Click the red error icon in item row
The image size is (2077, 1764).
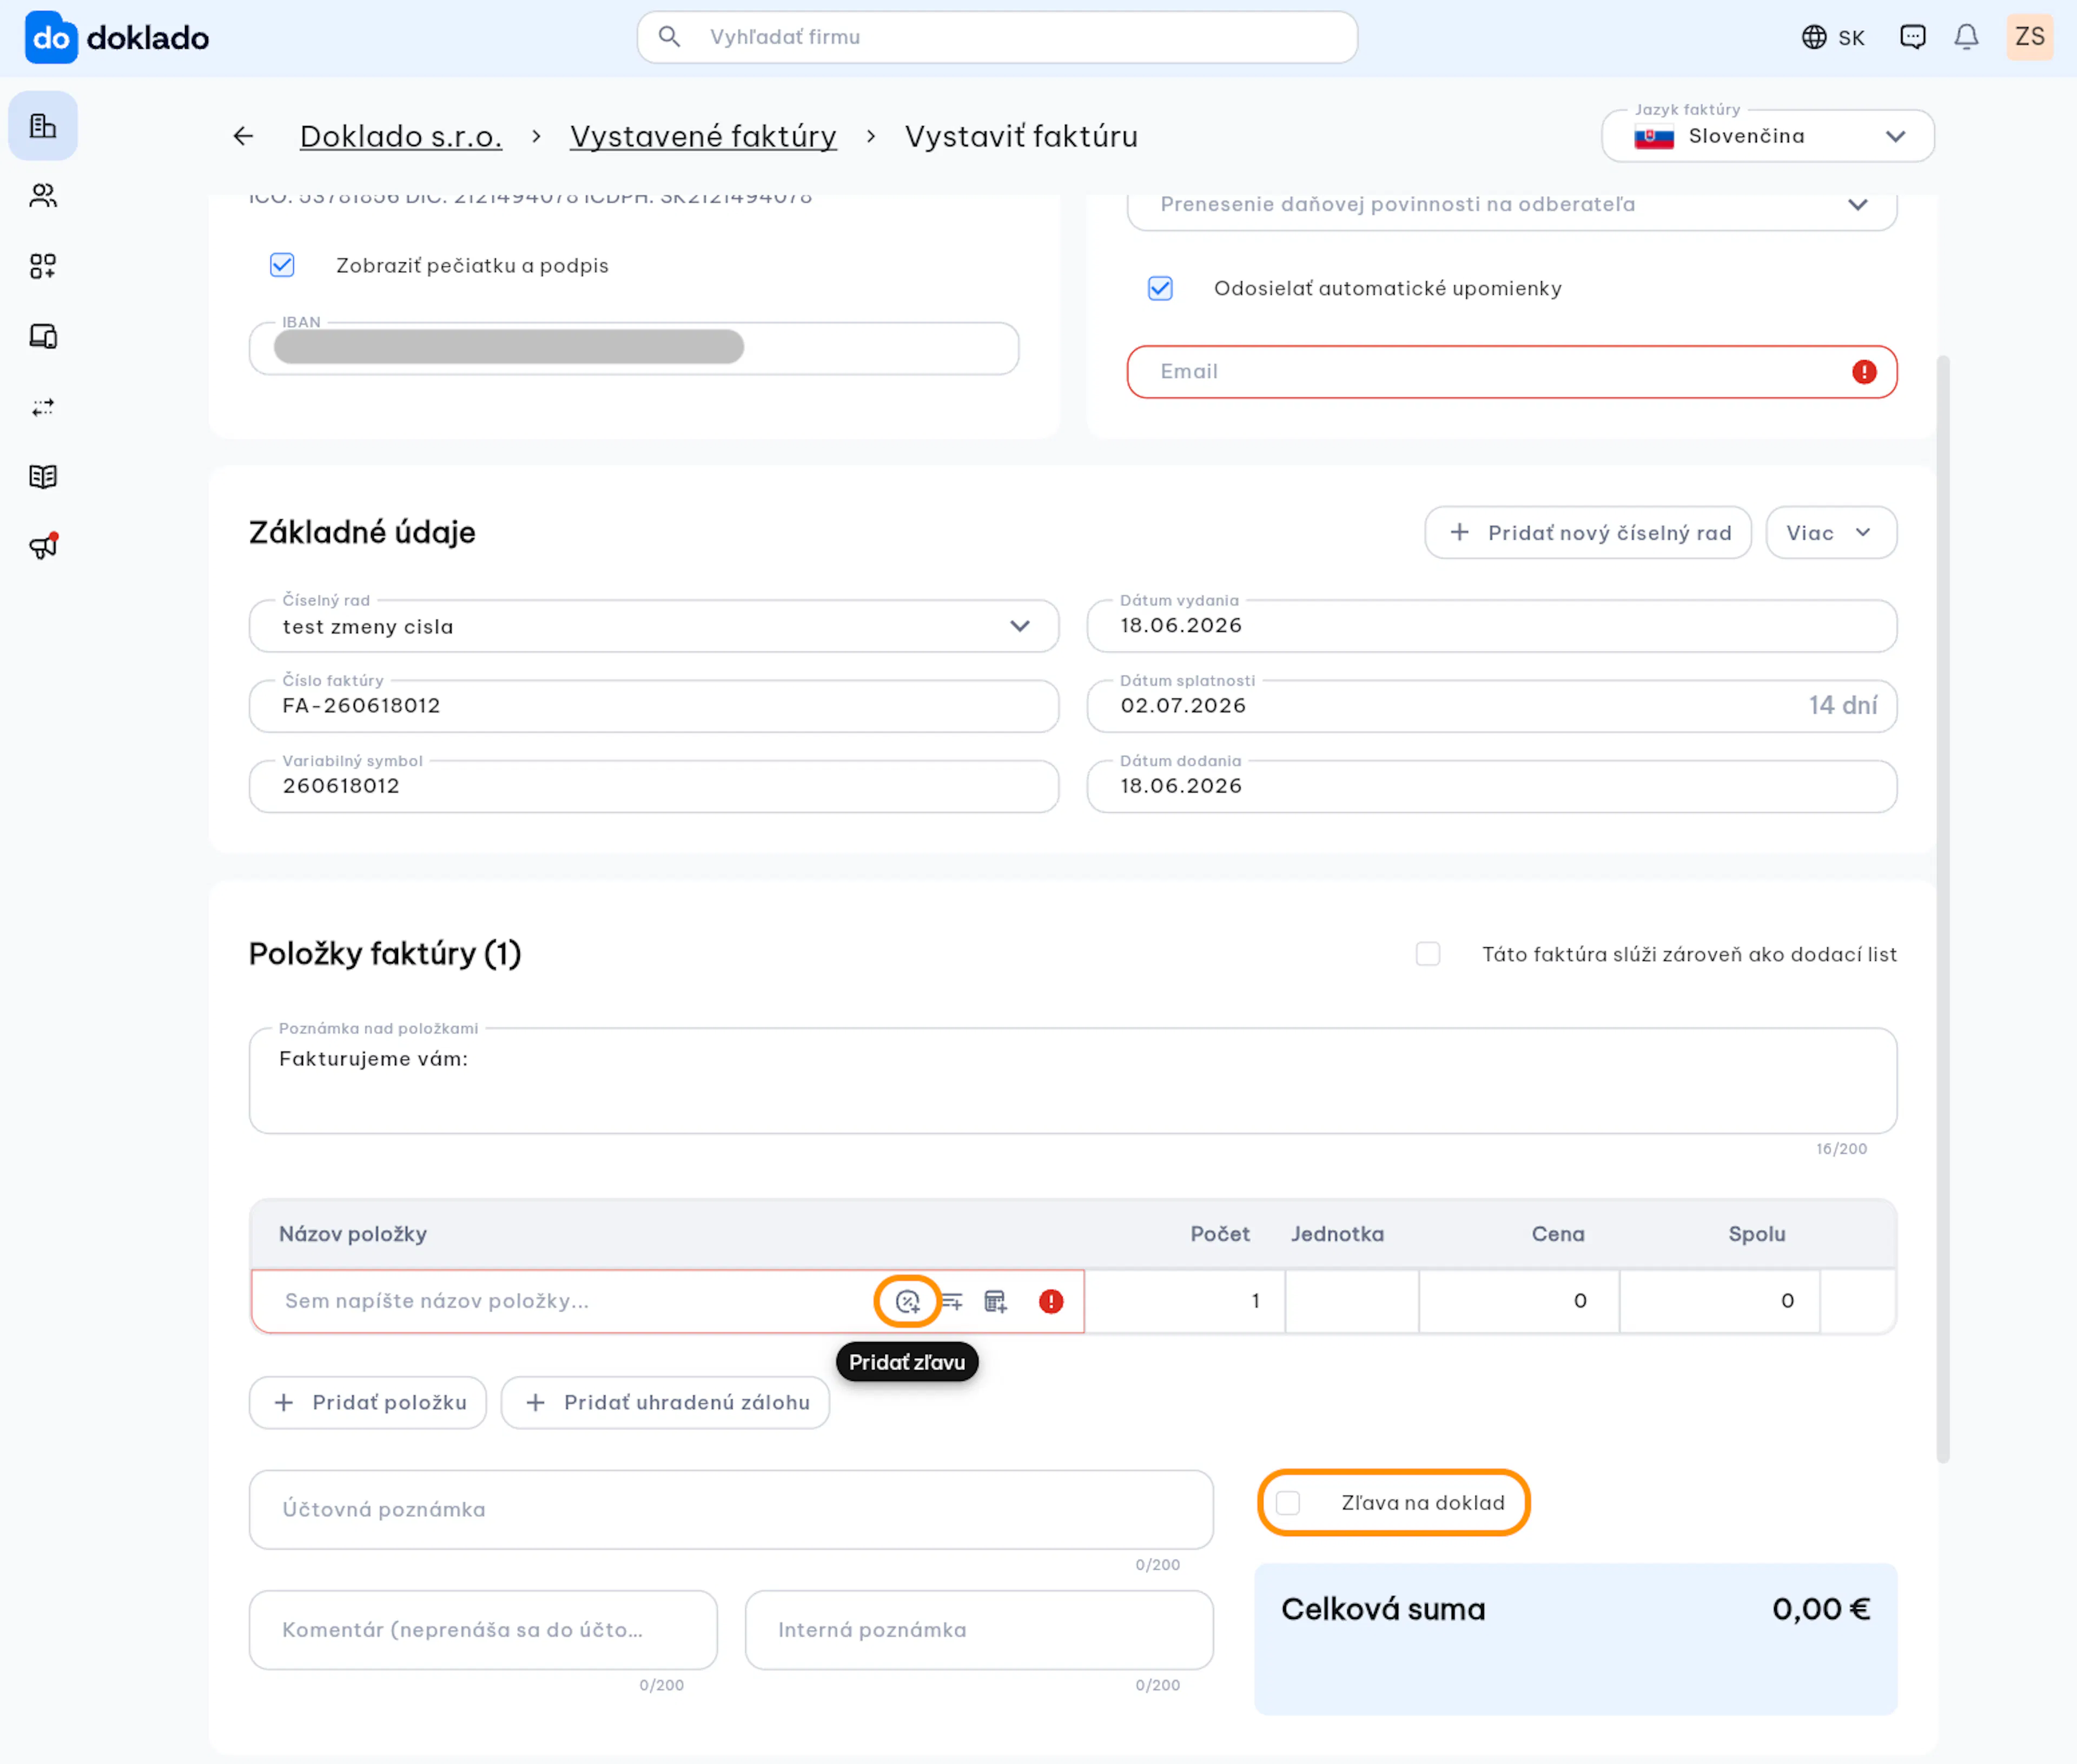point(1051,1301)
